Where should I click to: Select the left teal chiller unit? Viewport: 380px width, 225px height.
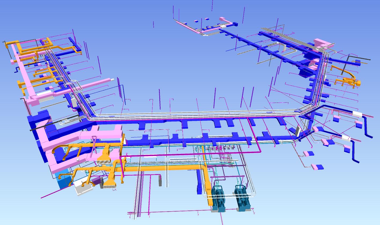(x=219, y=198)
